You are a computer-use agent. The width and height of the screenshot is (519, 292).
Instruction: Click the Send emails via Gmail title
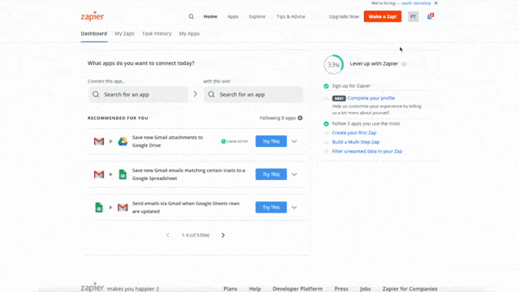coord(186,208)
